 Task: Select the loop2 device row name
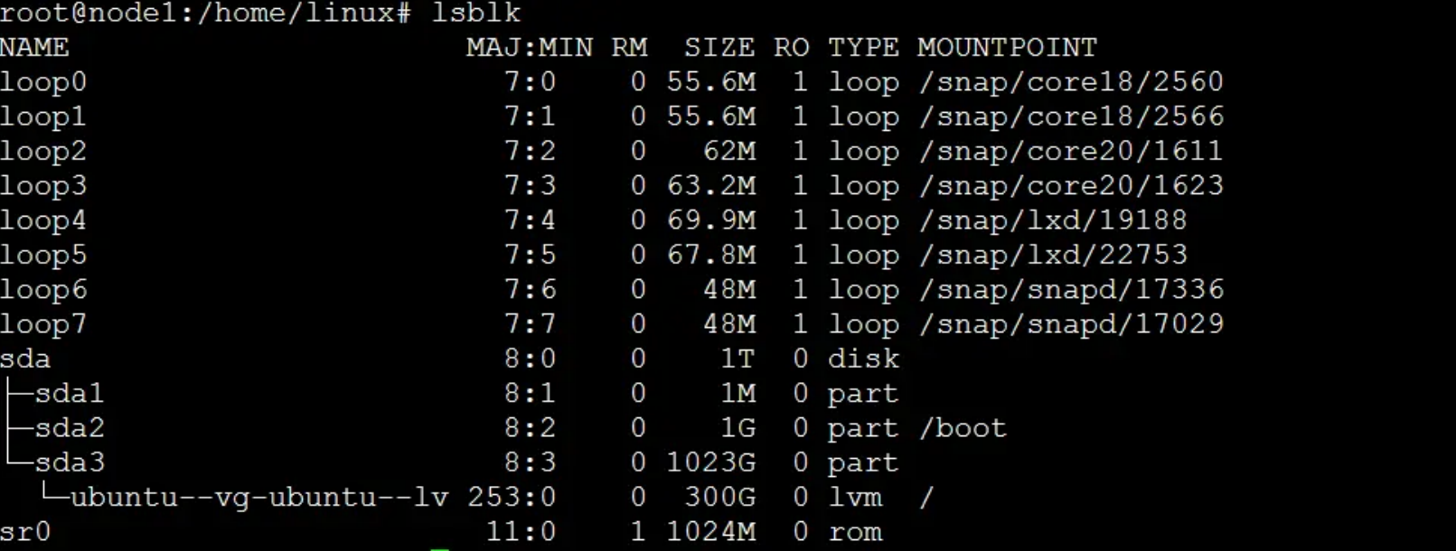coord(43,151)
